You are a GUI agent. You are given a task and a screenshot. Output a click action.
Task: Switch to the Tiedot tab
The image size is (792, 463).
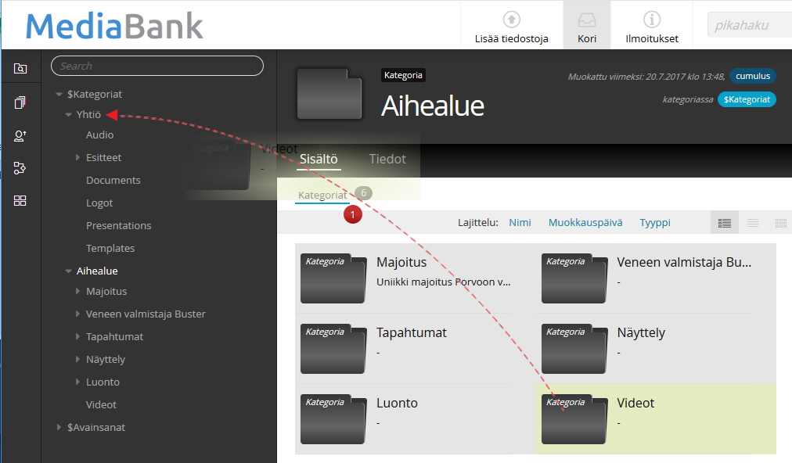pyautogui.click(x=387, y=159)
